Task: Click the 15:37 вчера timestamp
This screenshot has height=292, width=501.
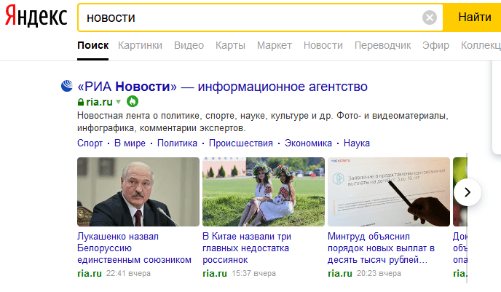Action: tap(253, 274)
